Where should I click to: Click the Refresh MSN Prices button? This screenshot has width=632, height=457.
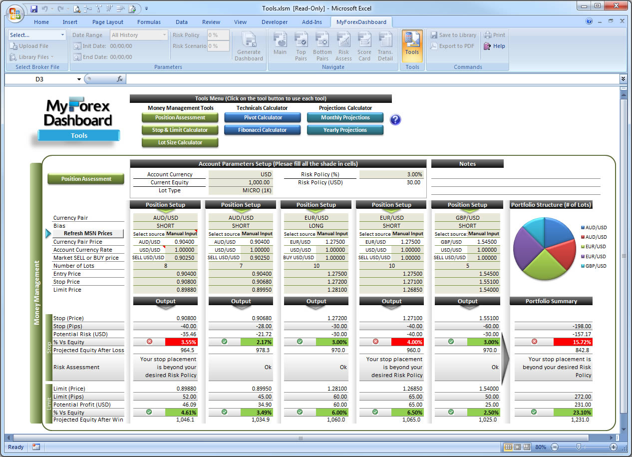click(88, 233)
